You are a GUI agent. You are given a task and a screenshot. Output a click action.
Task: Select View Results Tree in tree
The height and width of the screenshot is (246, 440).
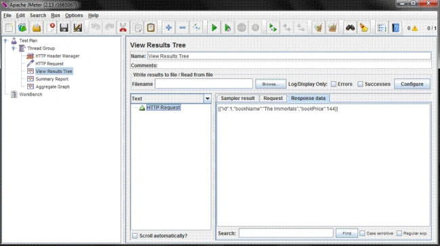tap(54, 72)
